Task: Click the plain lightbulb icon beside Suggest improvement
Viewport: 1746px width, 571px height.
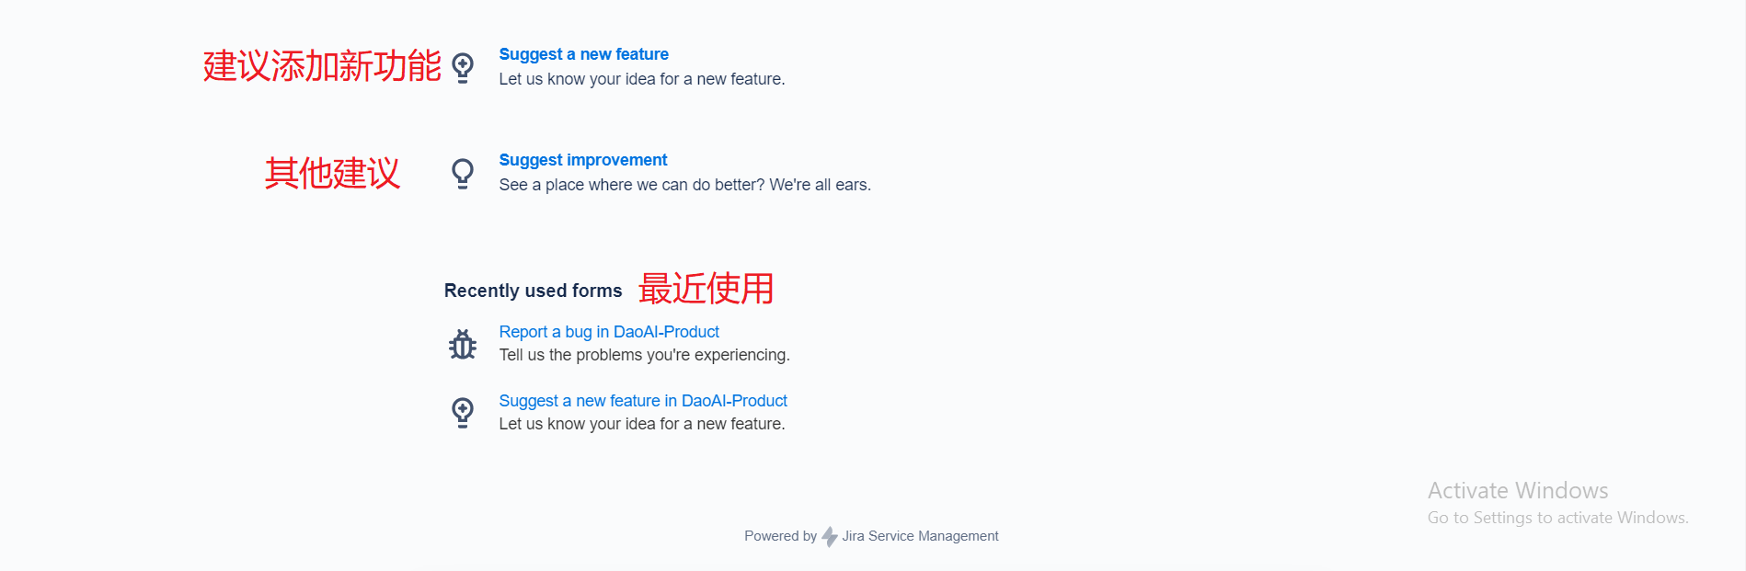Action: (x=463, y=174)
